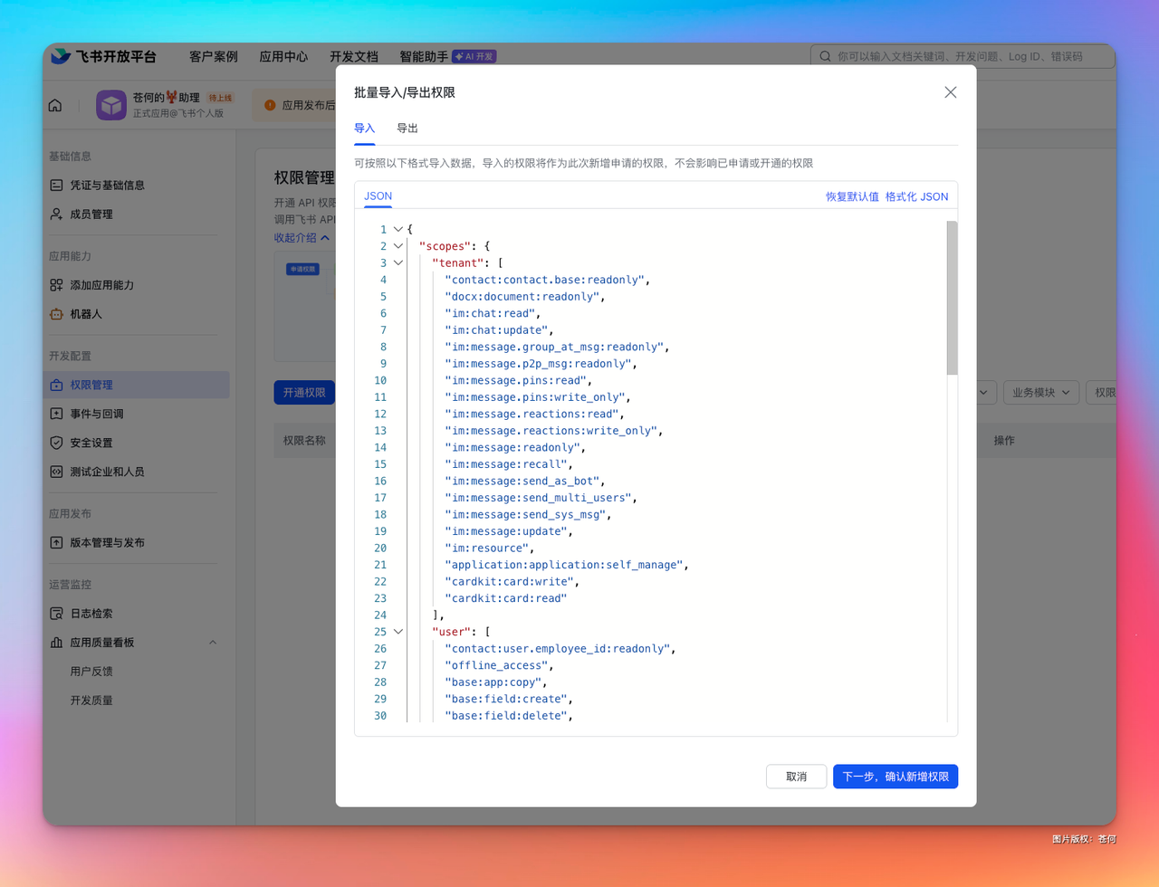Click the 凭证与基础信息 sidebar icon
Image resolution: width=1159 pixels, height=887 pixels.
(56, 185)
